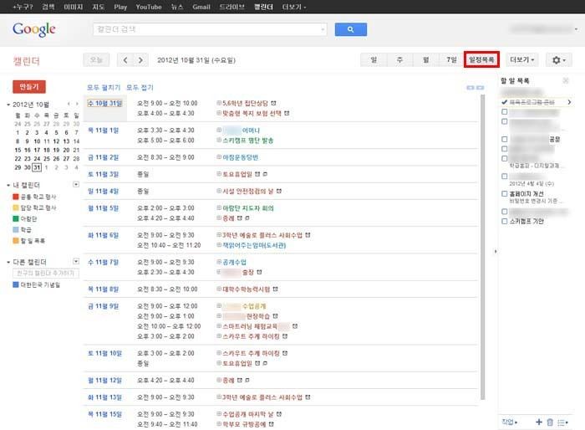Delete task using trash icon
This screenshot has height=430, width=585.
(x=550, y=422)
